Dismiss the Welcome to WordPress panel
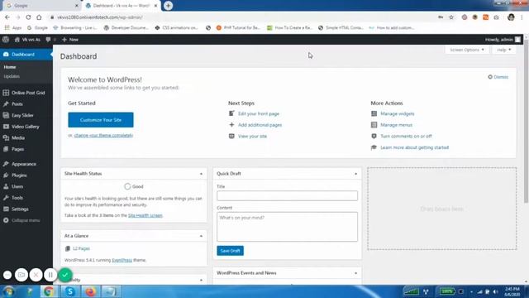 498,77
